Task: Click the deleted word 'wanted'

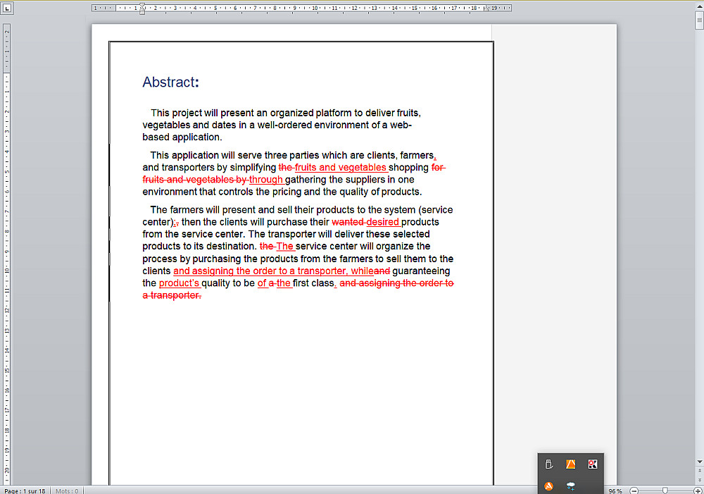Action: [x=348, y=221]
